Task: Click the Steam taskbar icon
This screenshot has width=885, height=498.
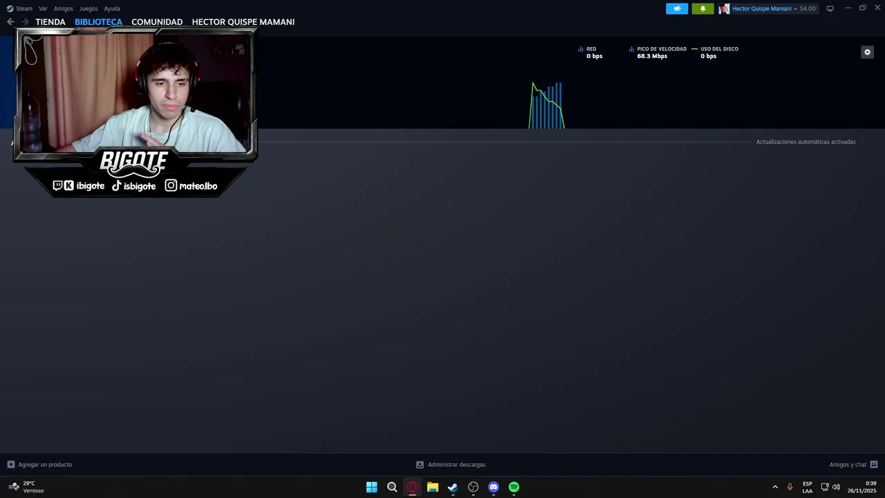Action: click(453, 487)
